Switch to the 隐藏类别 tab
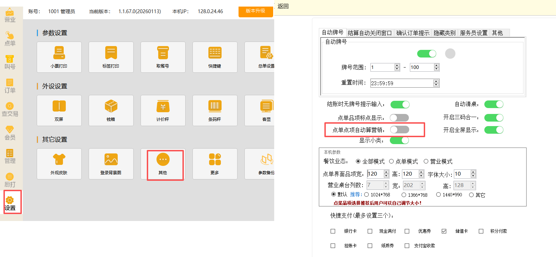This screenshot has height=257, width=556. click(445, 33)
